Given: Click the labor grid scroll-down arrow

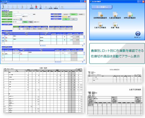Looking at the screenshot, I should click(x=84, y=60).
